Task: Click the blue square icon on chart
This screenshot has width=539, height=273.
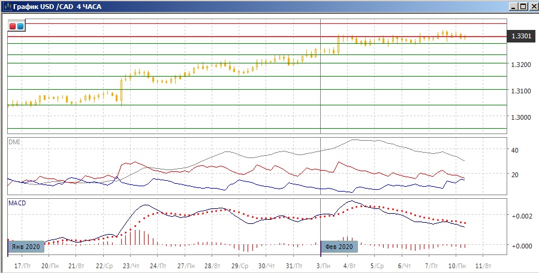Action: [20, 26]
